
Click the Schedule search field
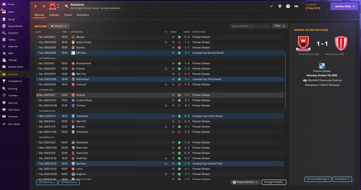tap(165, 6)
